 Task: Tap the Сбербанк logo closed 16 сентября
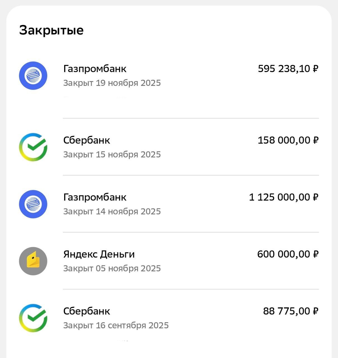pos(33,318)
